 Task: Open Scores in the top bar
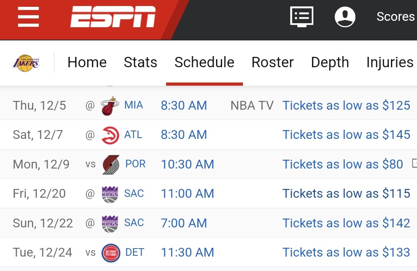(x=395, y=17)
